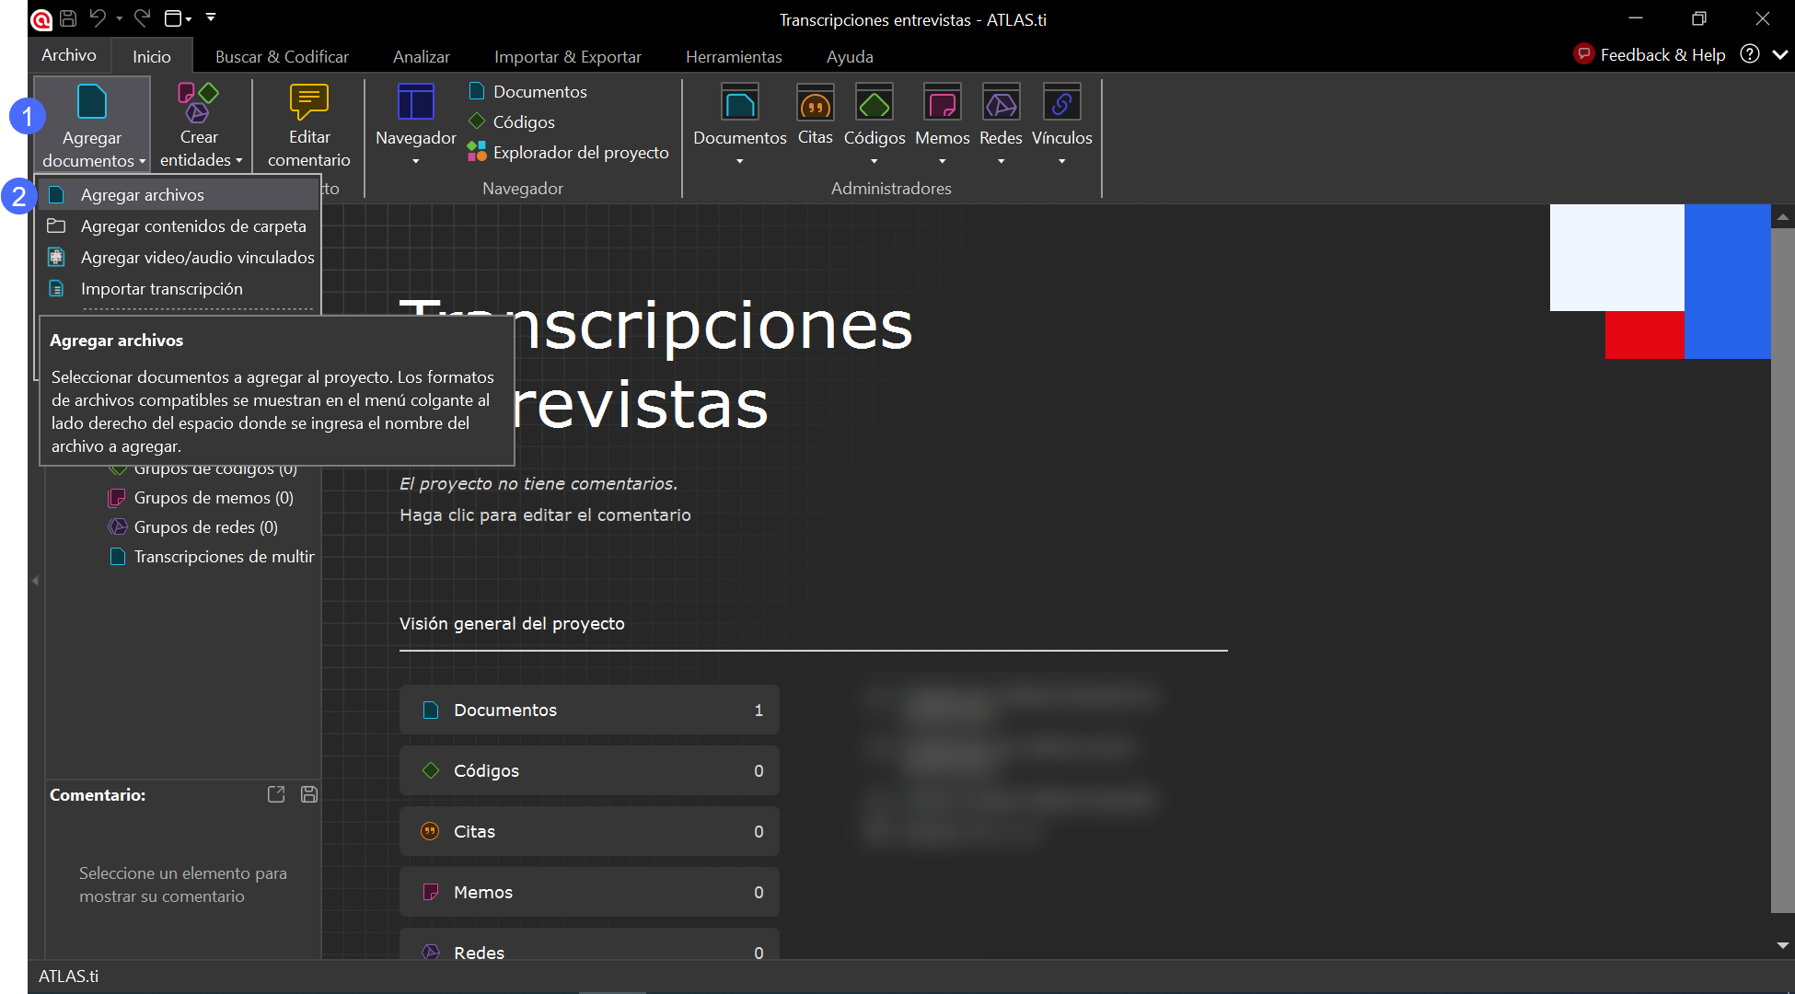Switch to the Analizar tab
The width and height of the screenshot is (1795, 994).
tap(422, 57)
